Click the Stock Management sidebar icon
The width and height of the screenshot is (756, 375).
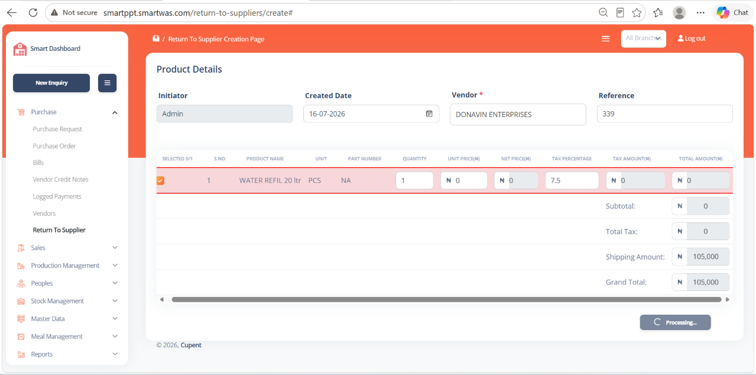click(21, 301)
